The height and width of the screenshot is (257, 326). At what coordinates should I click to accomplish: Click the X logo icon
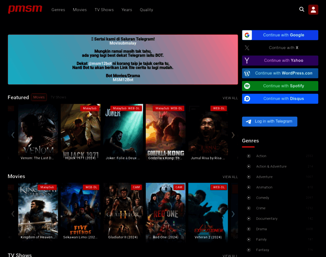(247, 48)
